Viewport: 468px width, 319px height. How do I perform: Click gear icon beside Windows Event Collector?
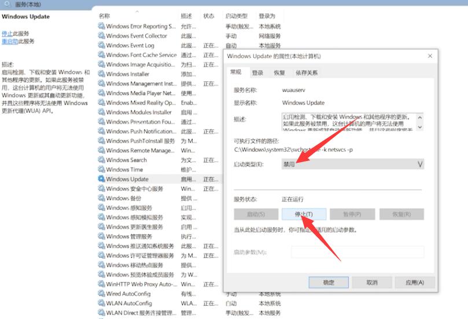coord(101,36)
